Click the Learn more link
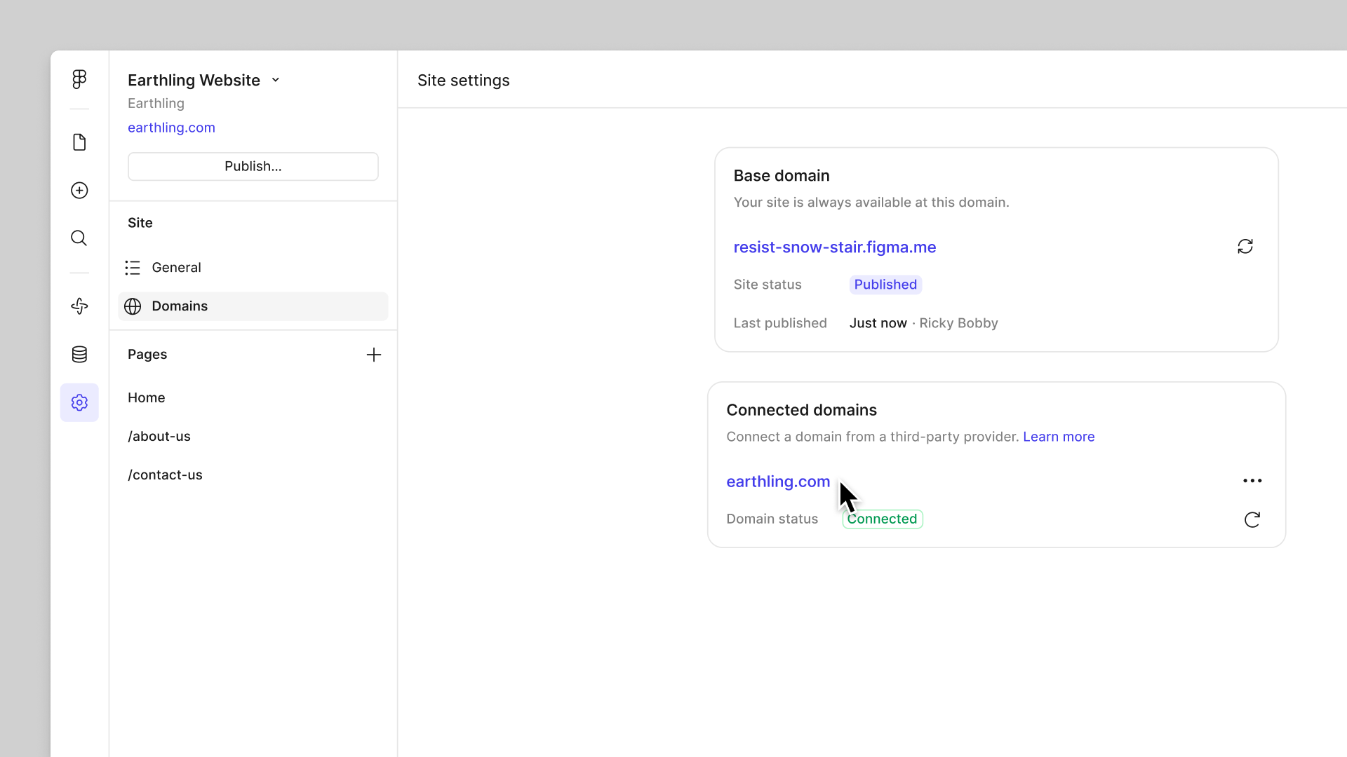1347x757 pixels. pos(1058,437)
